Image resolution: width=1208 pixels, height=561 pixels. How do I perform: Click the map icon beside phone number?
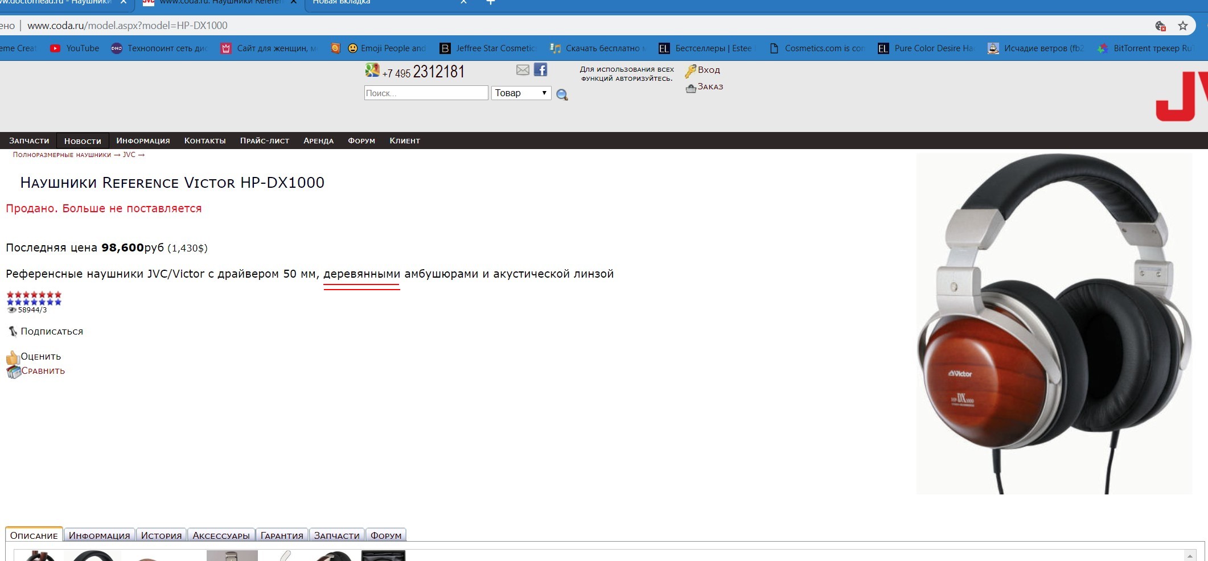[372, 70]
